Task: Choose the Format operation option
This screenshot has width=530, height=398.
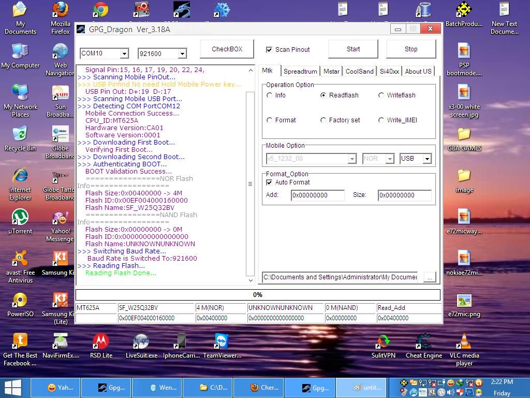Action: [x=270, y=120]
